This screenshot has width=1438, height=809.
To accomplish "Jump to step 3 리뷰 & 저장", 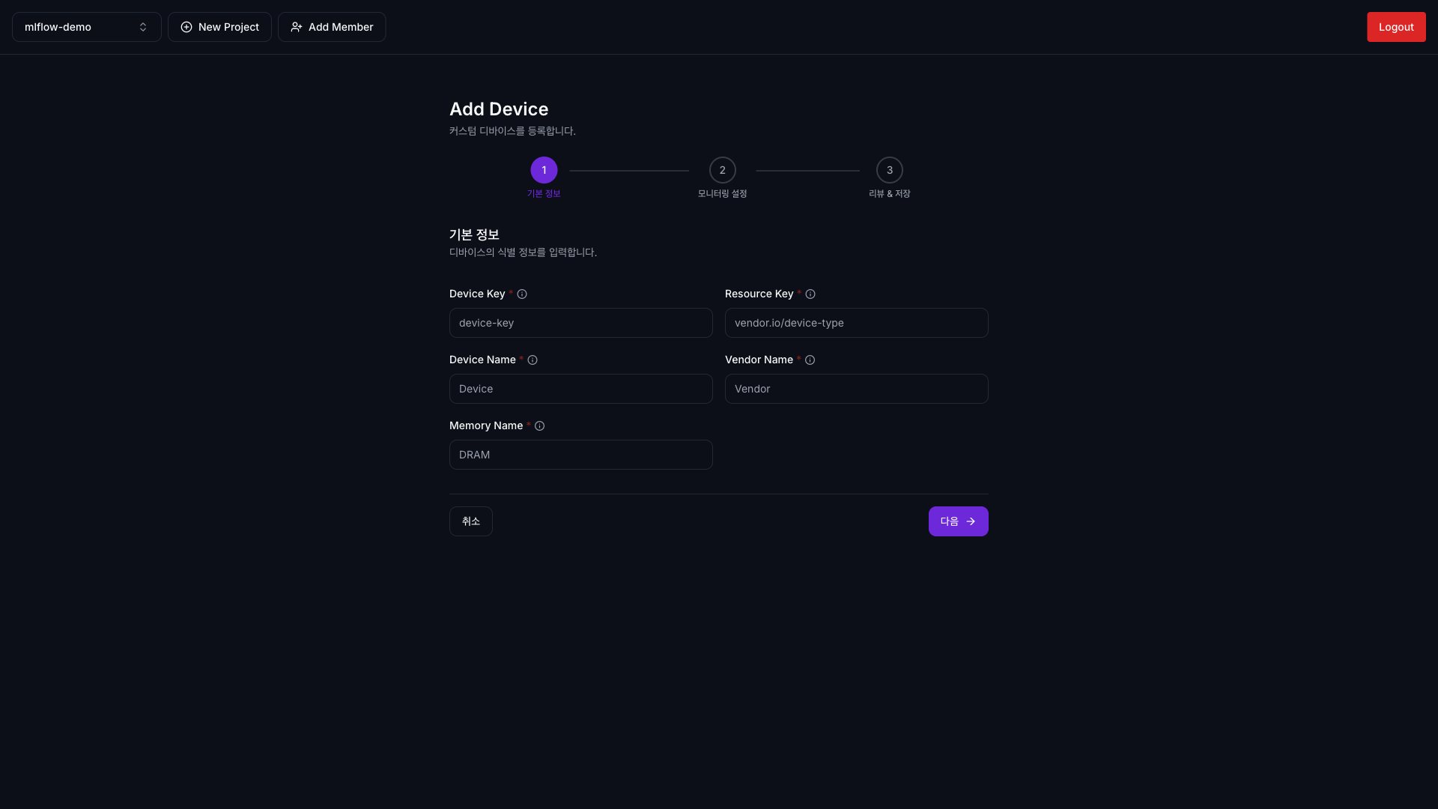I will (x=889, y=170).
